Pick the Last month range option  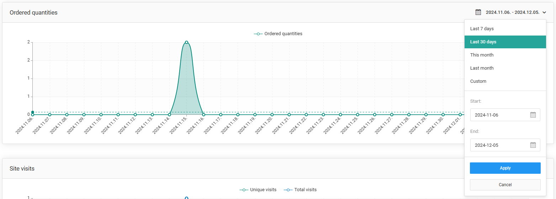482,68
